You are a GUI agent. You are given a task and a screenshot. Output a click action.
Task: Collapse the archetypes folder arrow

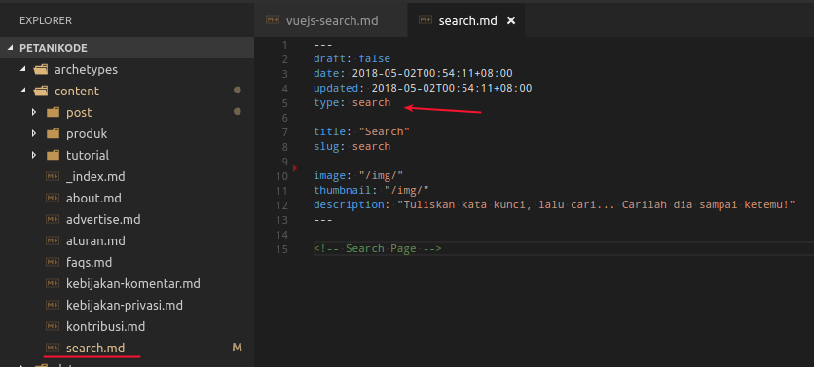click(22, 69)
